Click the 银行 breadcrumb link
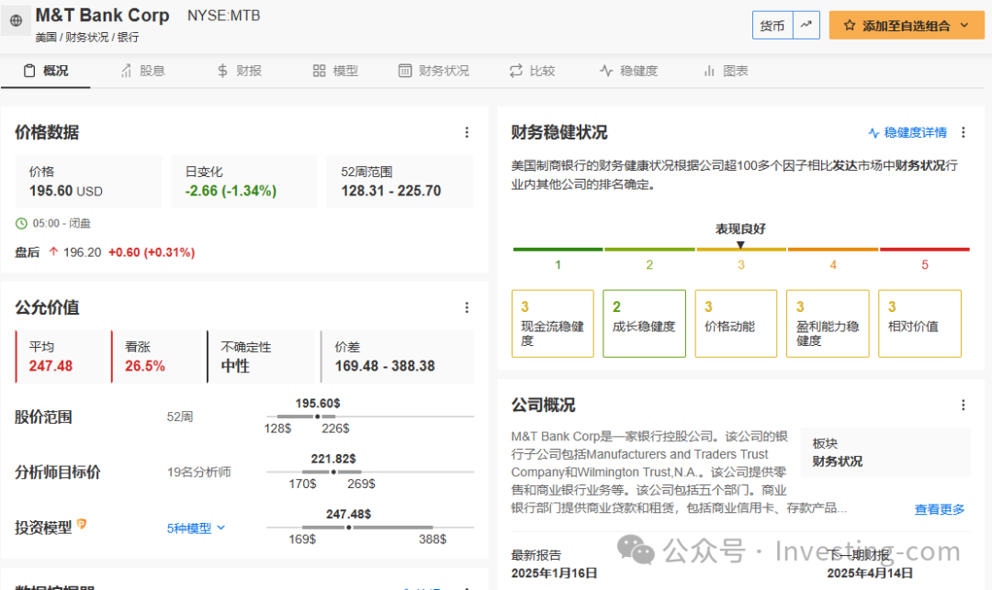Screen dimensions: 992x590 128,38
